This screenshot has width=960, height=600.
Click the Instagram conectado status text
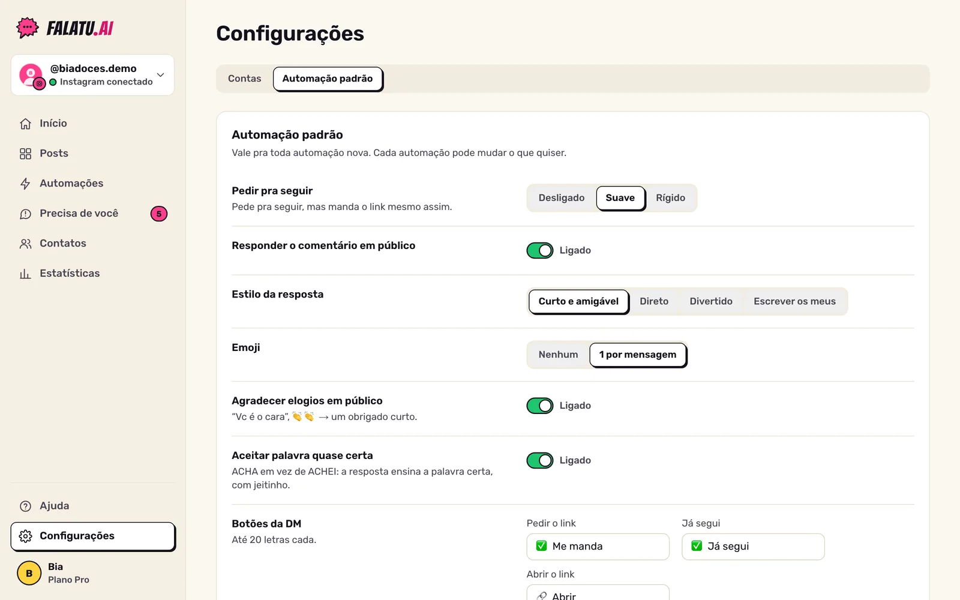coord(106,82)
